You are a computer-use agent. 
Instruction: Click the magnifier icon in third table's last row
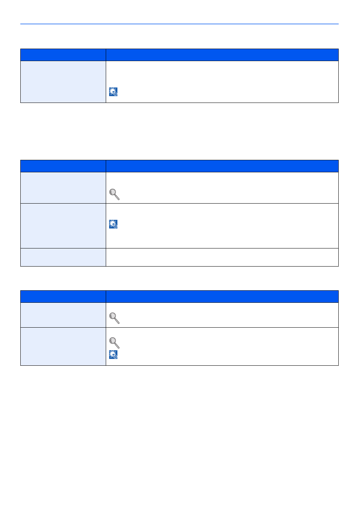pyautogui.click(x=114, y=343)
